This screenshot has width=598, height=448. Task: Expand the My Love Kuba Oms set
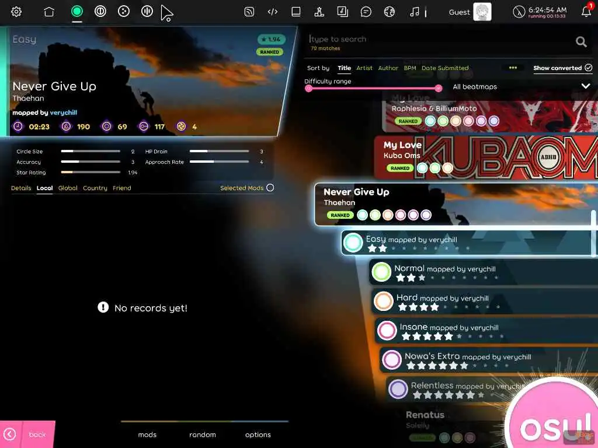[486, 157]
